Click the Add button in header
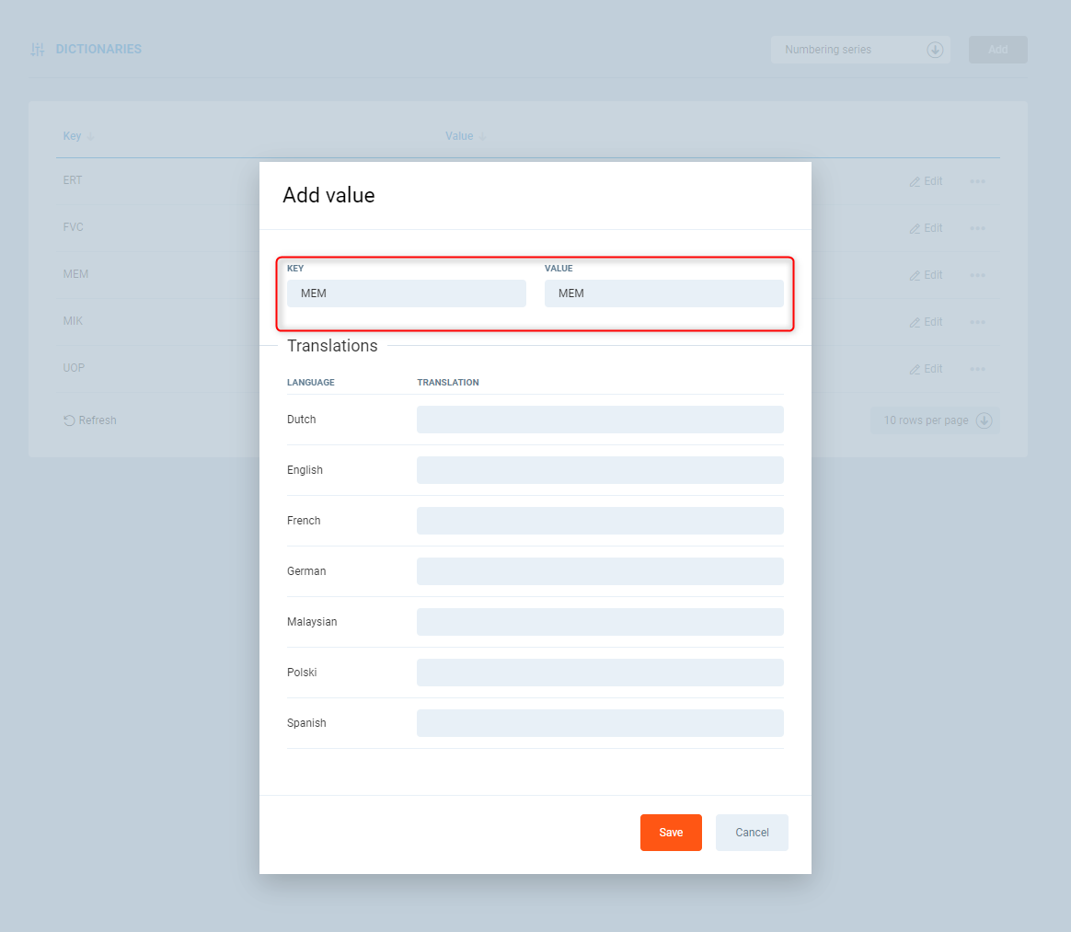1071x932 pixels. pyautogui.click(x=997, y=50)
